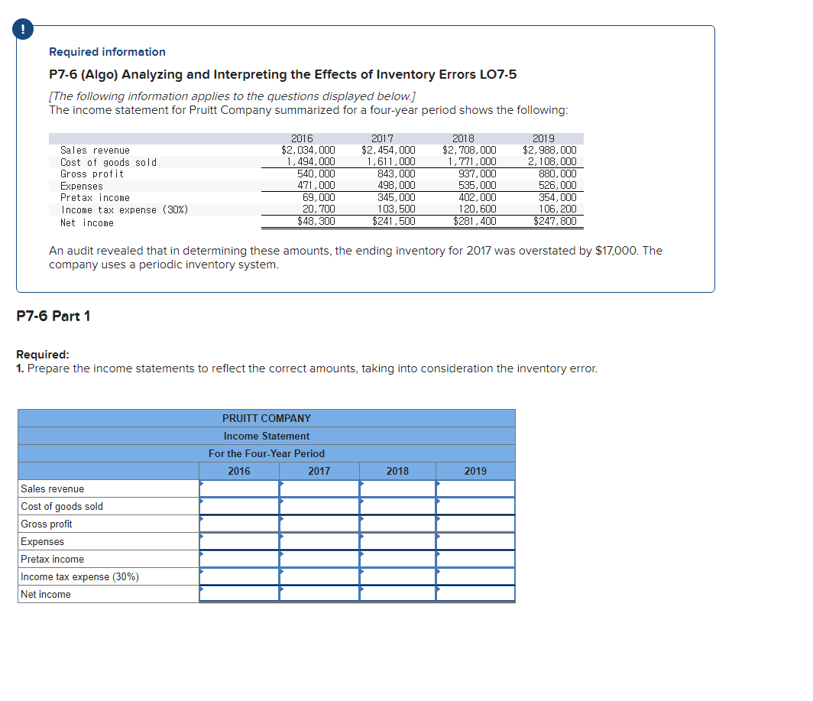Click the triangle indicator in Net income 2019 cell
Image resolution: width=813 pixels, height=701 pixels.
point(438,589)
